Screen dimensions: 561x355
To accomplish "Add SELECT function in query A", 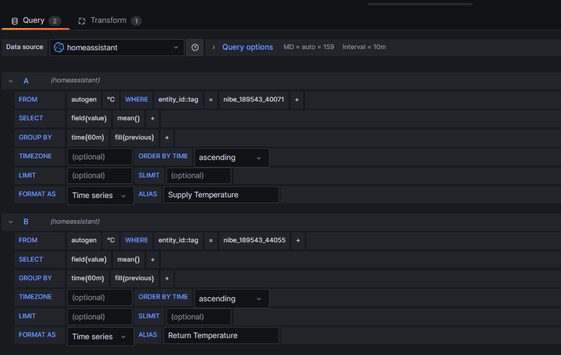I will [x=152, y=119].
